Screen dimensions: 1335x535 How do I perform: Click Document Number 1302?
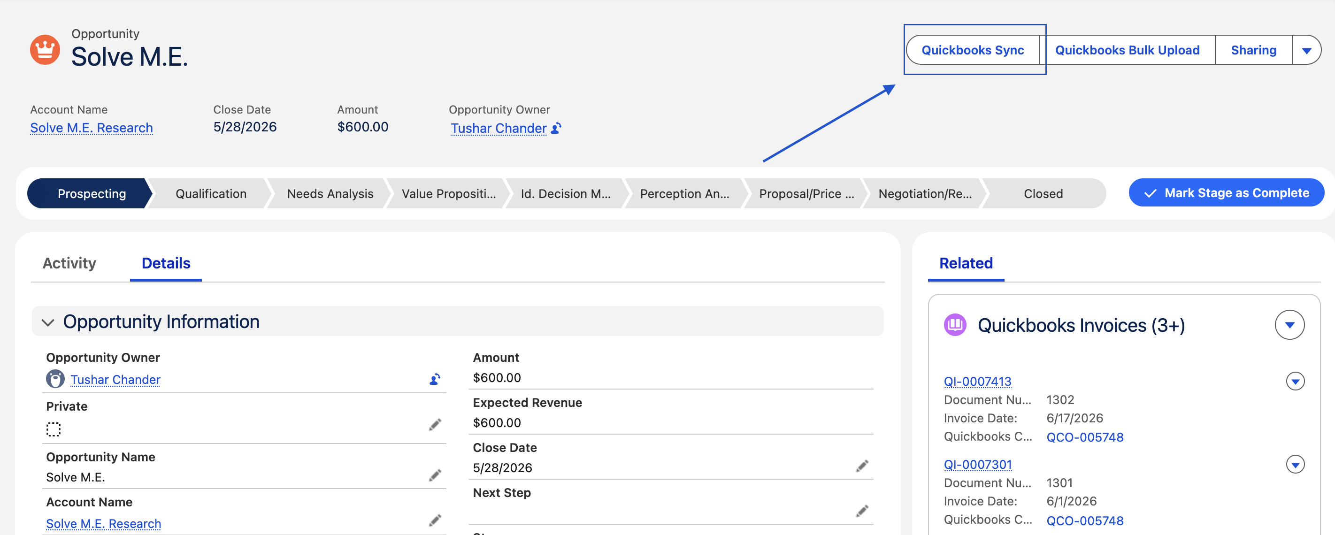coord(1060,400)
